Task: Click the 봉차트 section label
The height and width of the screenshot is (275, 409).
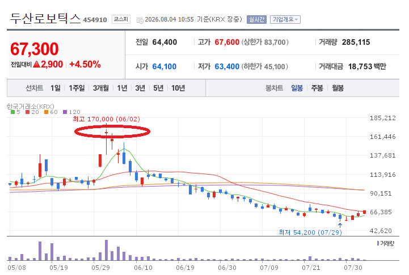Action: click(274, 88)
